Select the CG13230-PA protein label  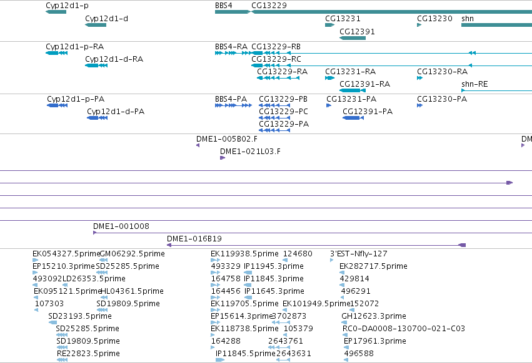442,99
